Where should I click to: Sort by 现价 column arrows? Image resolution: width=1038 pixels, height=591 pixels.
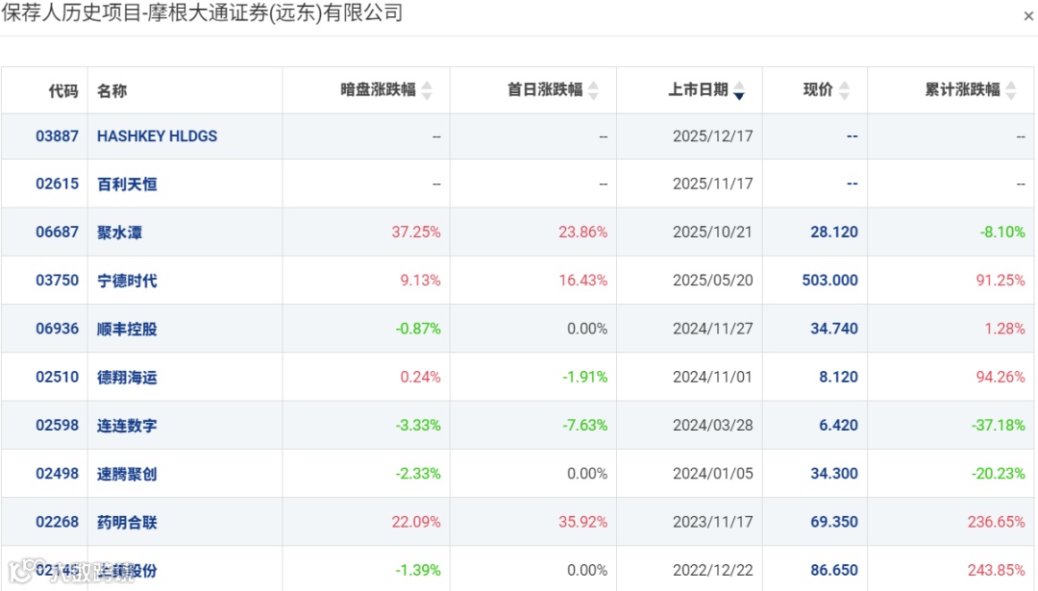(844, 90)
